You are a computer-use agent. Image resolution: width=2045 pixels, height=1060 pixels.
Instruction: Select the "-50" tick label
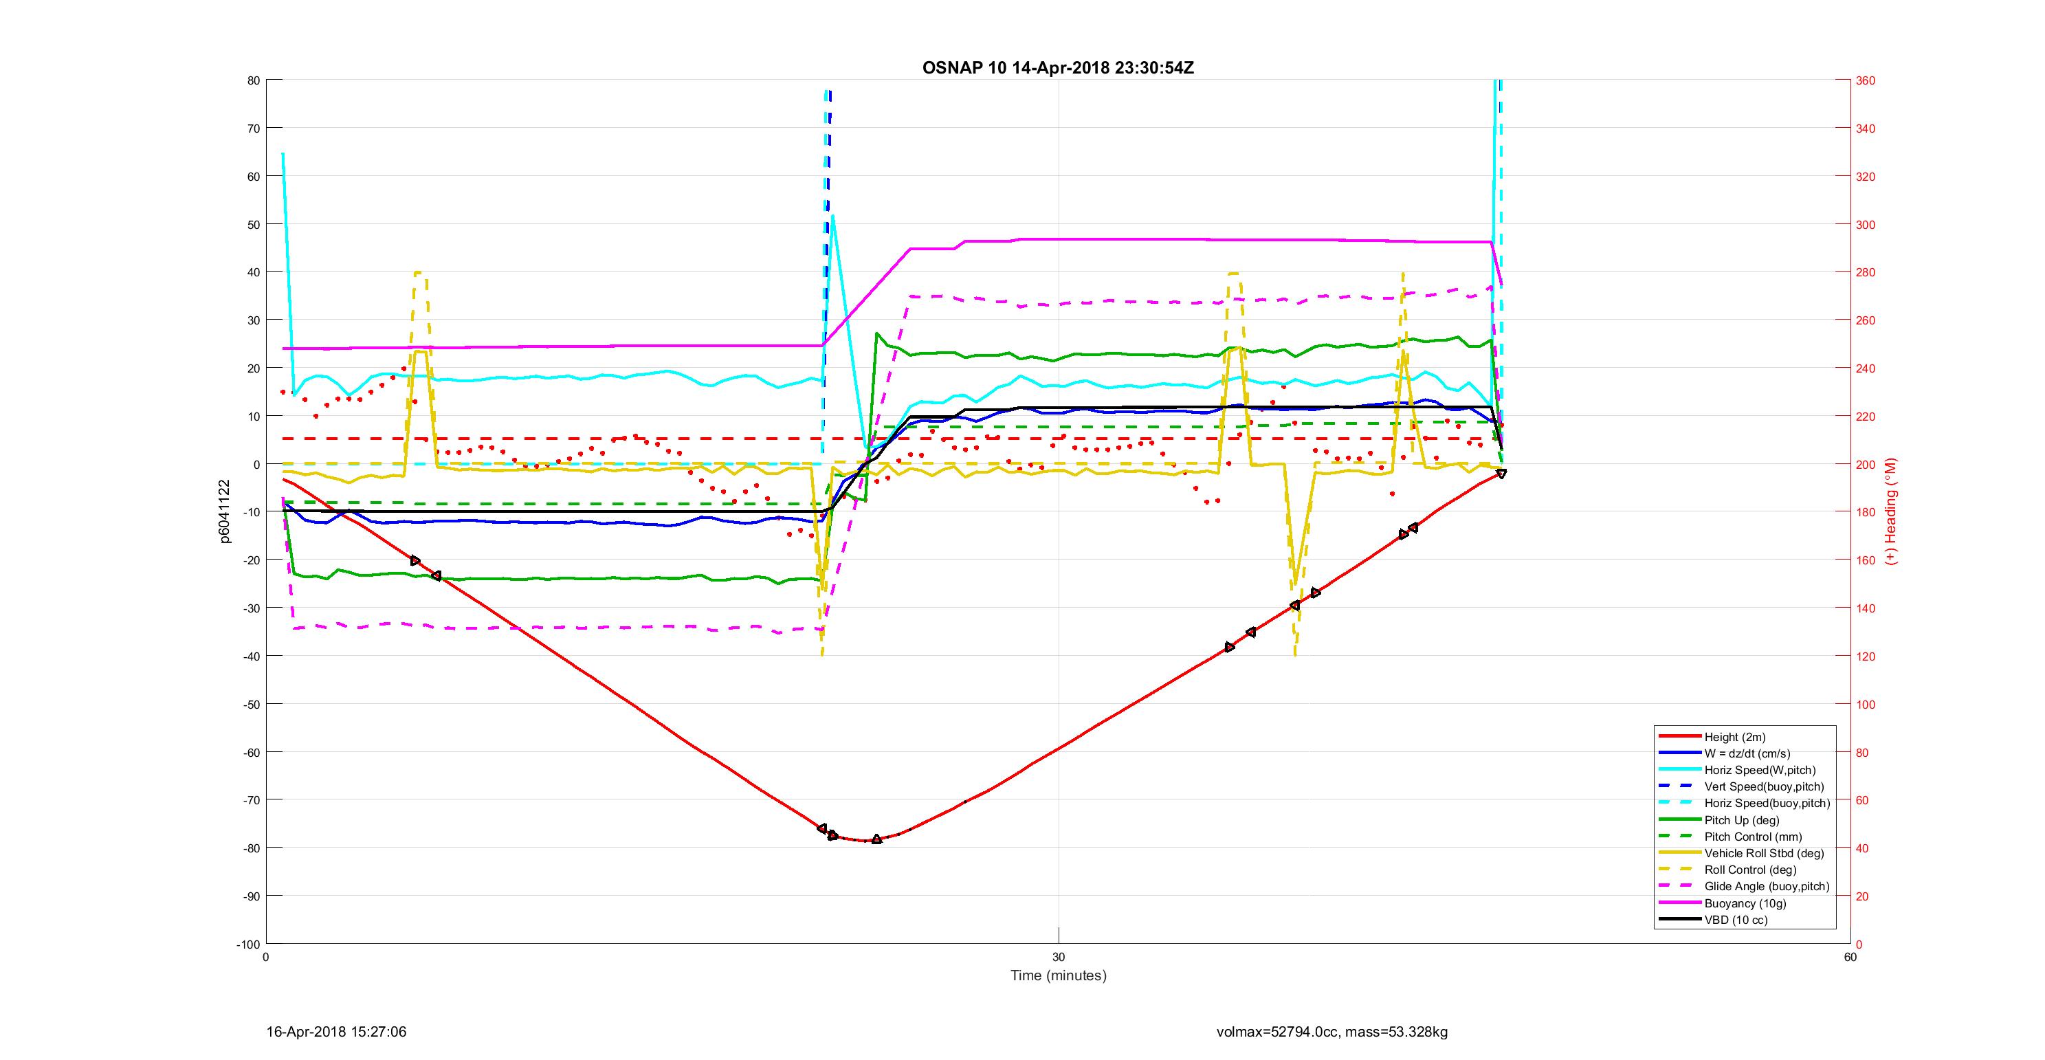tap(251, 705)
